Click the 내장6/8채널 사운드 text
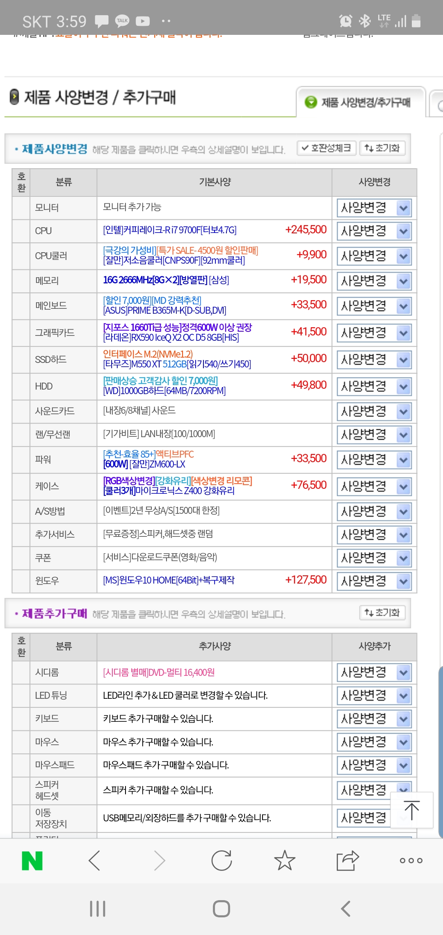Viewport: 443px width, 935px height. point(139,410)
